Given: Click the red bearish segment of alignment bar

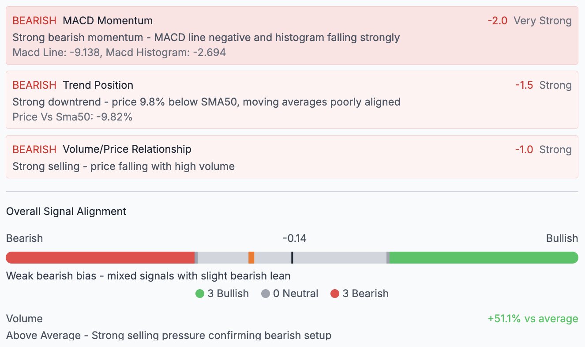Looking at the screenshot, I should pos(100,257).
